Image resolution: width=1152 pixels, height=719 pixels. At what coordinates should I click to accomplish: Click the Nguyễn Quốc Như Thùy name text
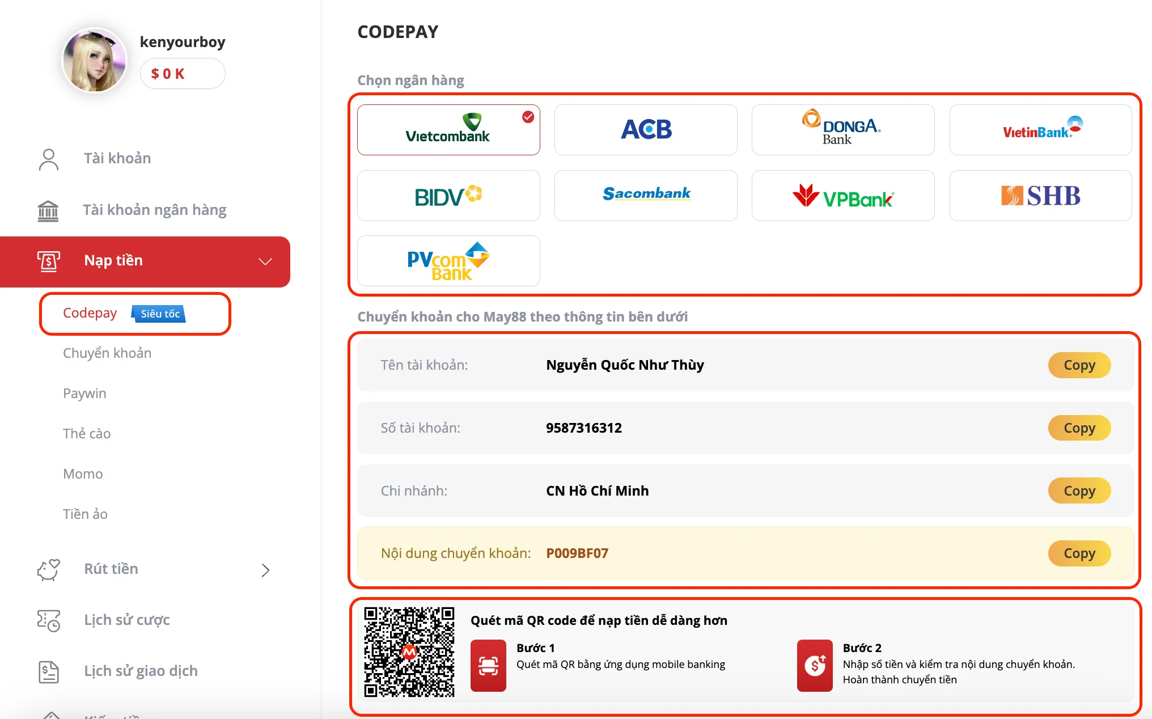tap(625, 365)
